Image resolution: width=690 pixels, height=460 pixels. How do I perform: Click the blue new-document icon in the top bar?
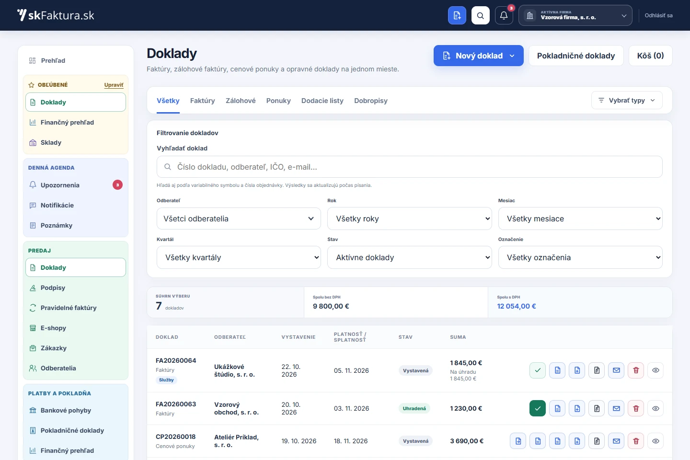click(x=457, y=15)
